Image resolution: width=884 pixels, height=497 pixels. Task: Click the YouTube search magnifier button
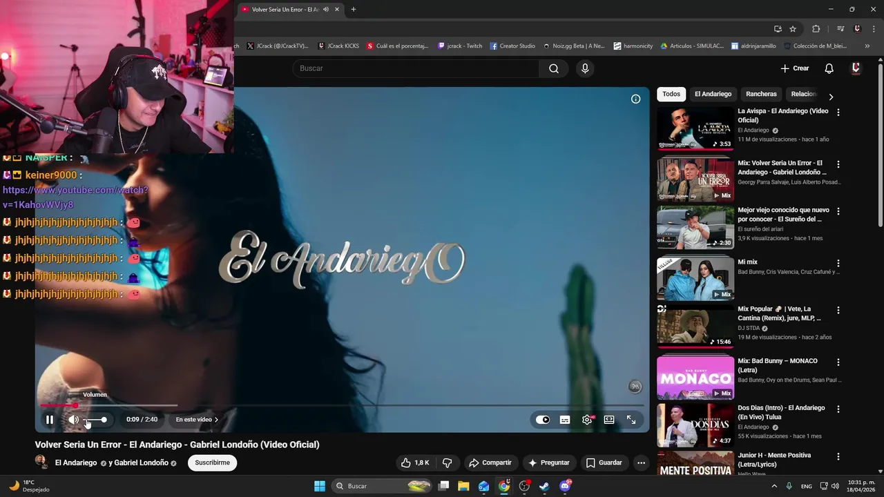tap(554, 68)
